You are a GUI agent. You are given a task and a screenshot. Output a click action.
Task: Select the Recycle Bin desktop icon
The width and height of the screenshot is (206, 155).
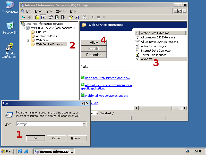pyautogui.click(x=10, y=28)
